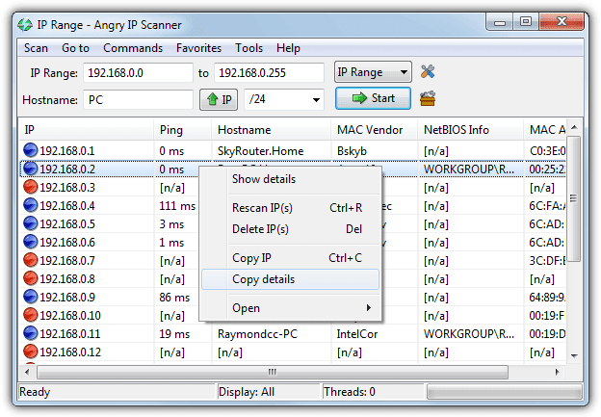601x417 pixels.
Task: Click the vertical scrollbar thumb
Action: pyautogui.click(x=574, y=198)
